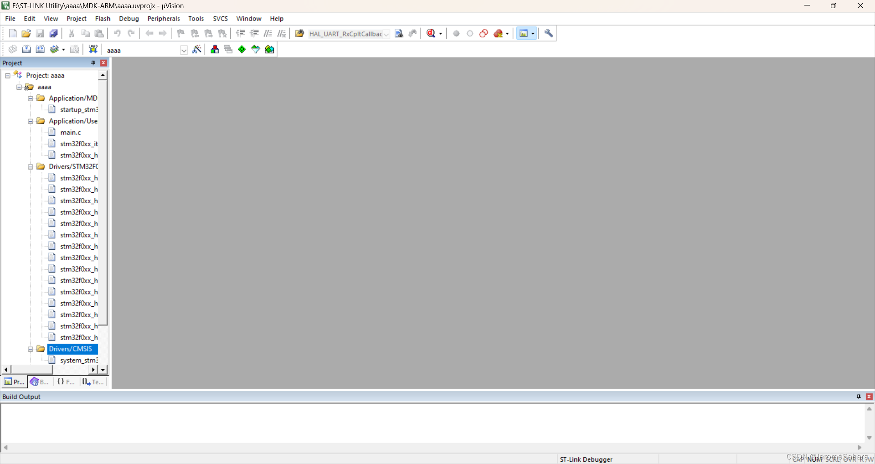Select the Drivers/CMSIS folder
This screenshot has height=464, width=875.
click(71, 349)
